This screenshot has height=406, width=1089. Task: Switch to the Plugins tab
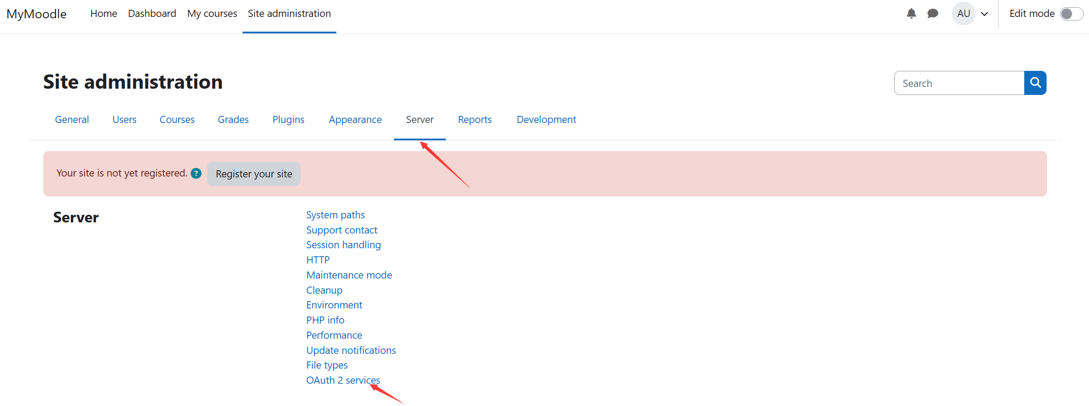coord(288,119)
